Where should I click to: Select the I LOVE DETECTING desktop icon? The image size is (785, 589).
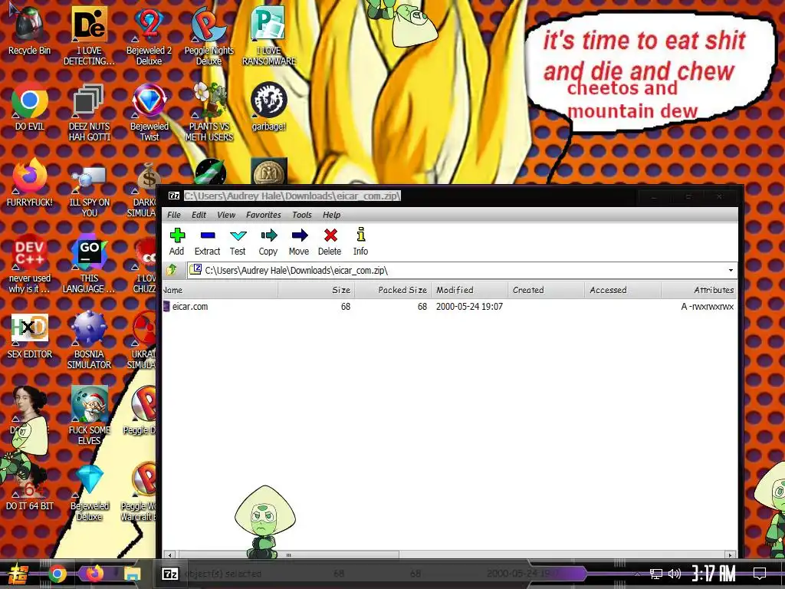point(89,35)
